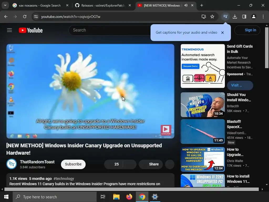Image resolution: width=269 pixels, height=202 pixels.
Task: Open How to Upgrade video title
Action: [235, 152]
